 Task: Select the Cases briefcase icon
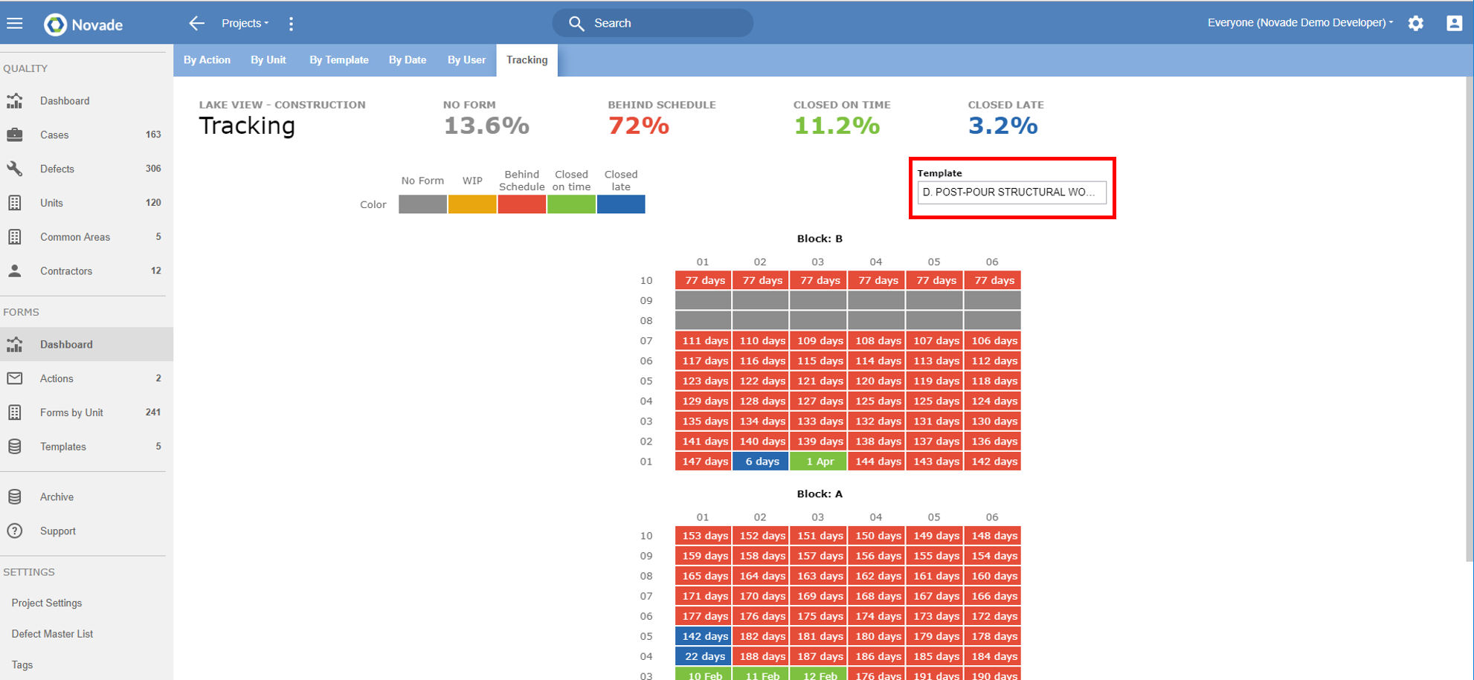tap(15, 135)
